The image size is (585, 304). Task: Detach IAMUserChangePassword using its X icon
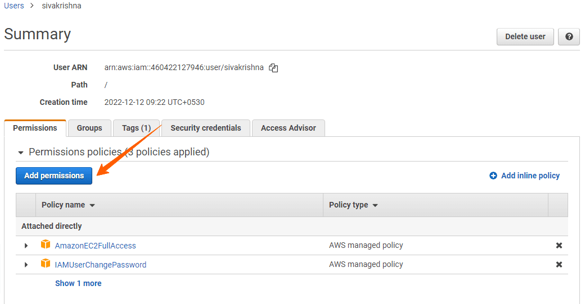[559, 265]
